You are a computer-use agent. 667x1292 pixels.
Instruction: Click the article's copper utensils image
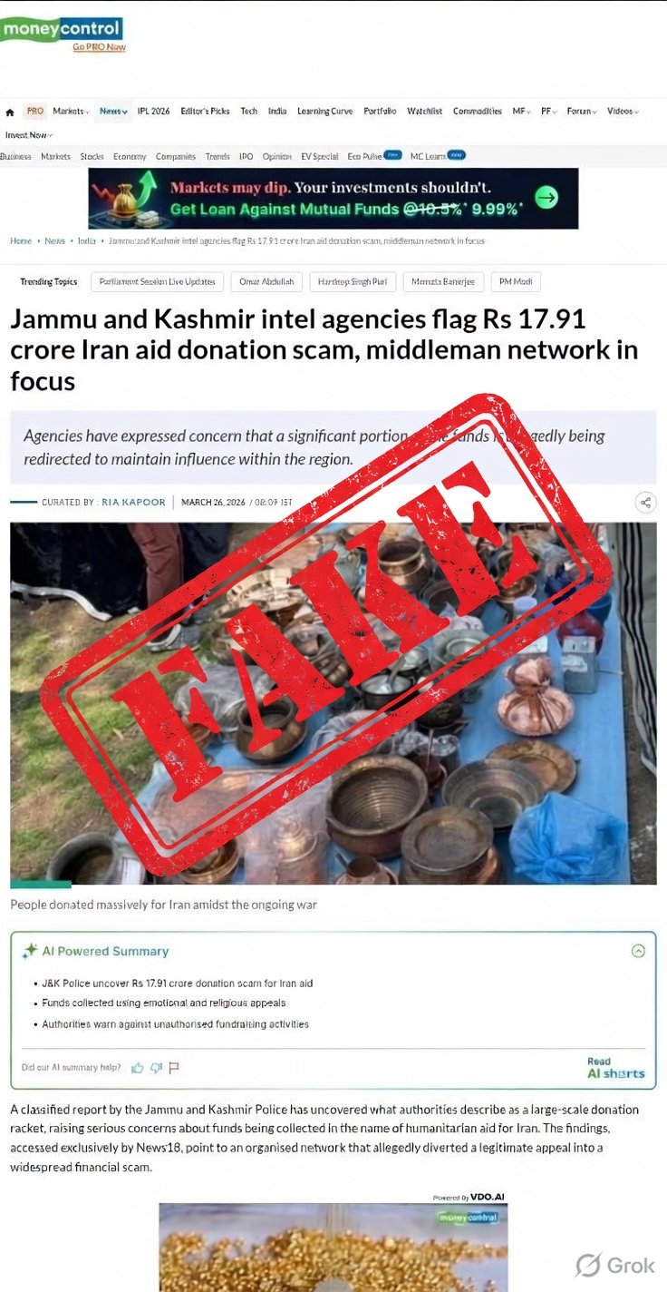click(333, 703)
